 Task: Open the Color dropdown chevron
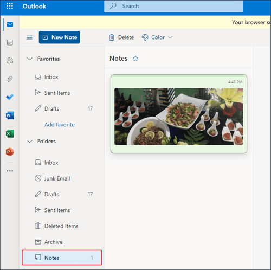[170, 37]
